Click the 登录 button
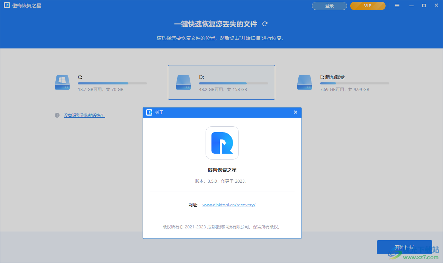Image resolution: width=443 pixels, height=263 pixels. click(x=329, y=6)
